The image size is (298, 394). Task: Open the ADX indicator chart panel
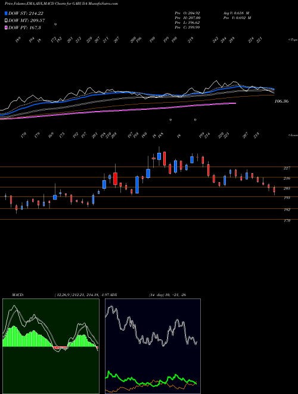[153, 346]
